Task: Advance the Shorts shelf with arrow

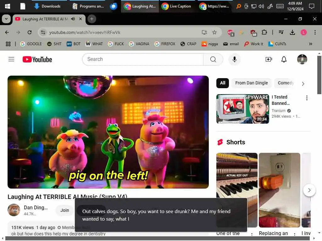Action: click(309, 190)
